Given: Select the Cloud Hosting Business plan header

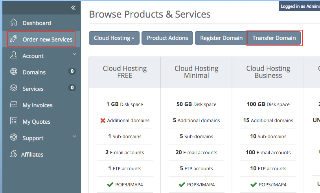Looking at the screenshot, I should [268, 72].
